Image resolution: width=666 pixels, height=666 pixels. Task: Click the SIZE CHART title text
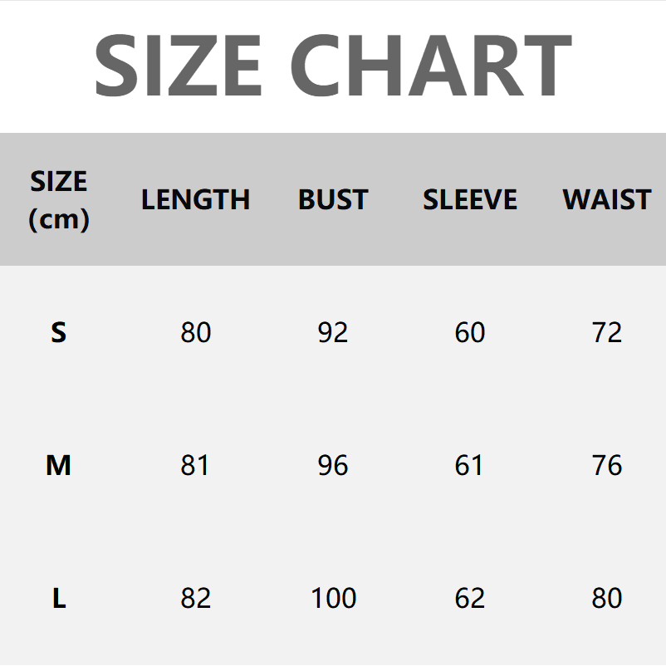coord(333,66)
